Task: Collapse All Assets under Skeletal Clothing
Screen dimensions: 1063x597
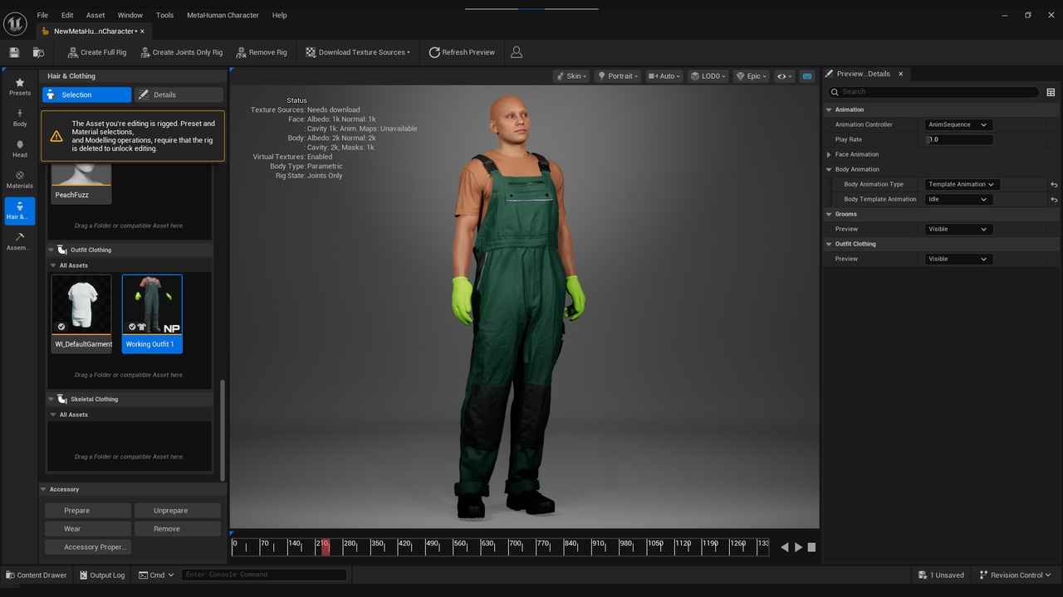Action: (53, 415)
